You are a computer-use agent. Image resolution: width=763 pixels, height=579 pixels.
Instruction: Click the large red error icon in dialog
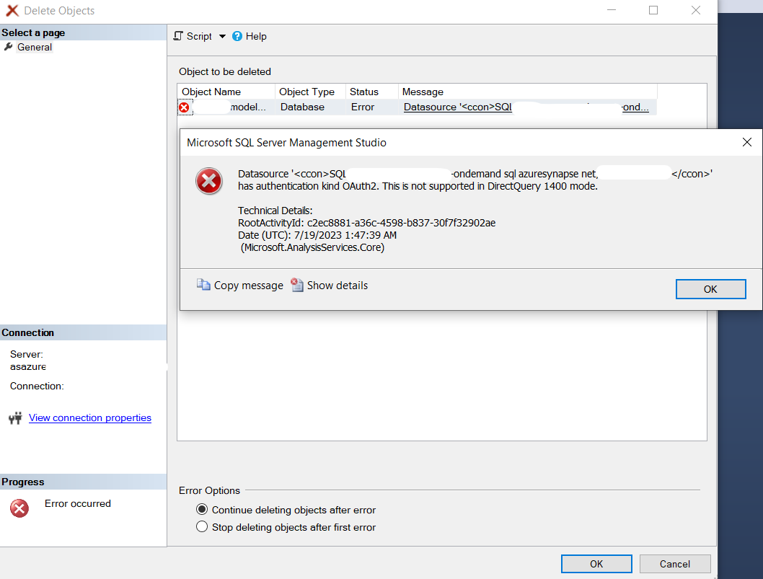[x=209, y=181]
